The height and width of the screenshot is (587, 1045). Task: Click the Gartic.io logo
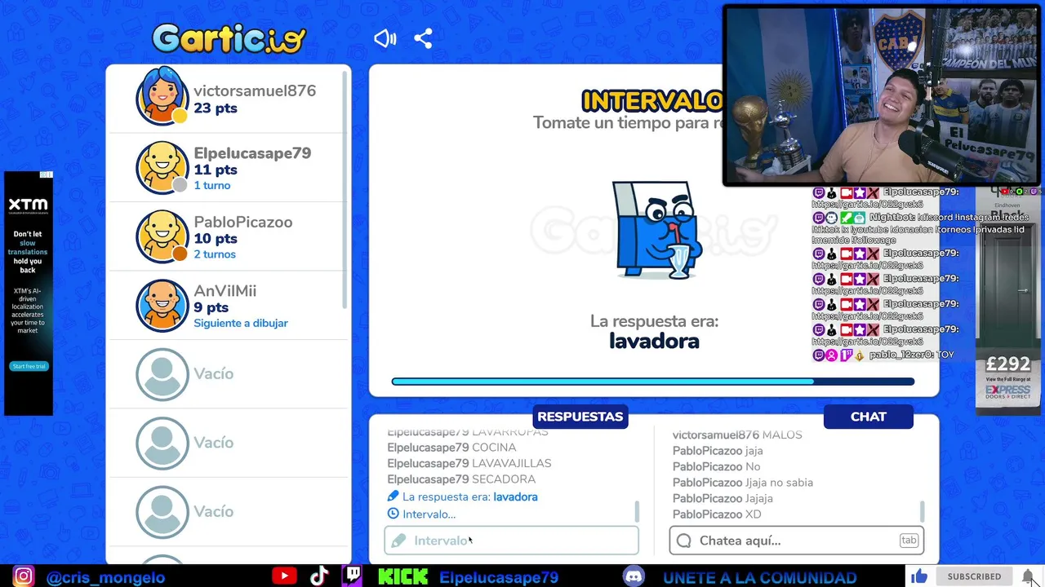click(229, 38)
